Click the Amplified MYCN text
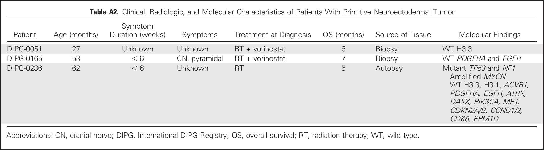Screen dimensions: 544x150 (478, 77)
